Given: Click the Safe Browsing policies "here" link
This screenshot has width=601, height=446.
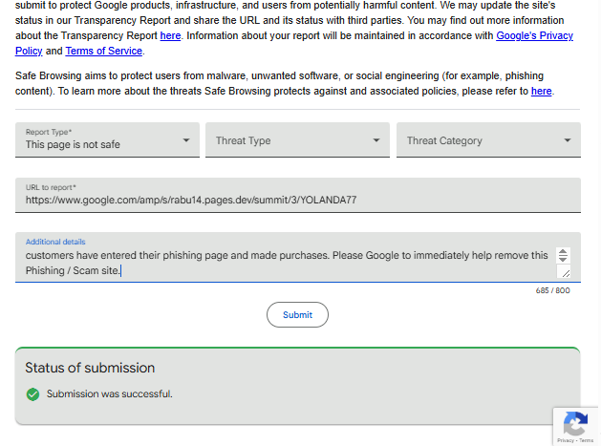Looking at the screenshot, I should coord(541,91).
